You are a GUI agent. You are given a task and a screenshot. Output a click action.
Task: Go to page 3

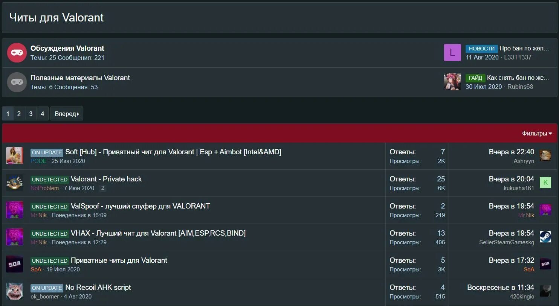[31, 114]
